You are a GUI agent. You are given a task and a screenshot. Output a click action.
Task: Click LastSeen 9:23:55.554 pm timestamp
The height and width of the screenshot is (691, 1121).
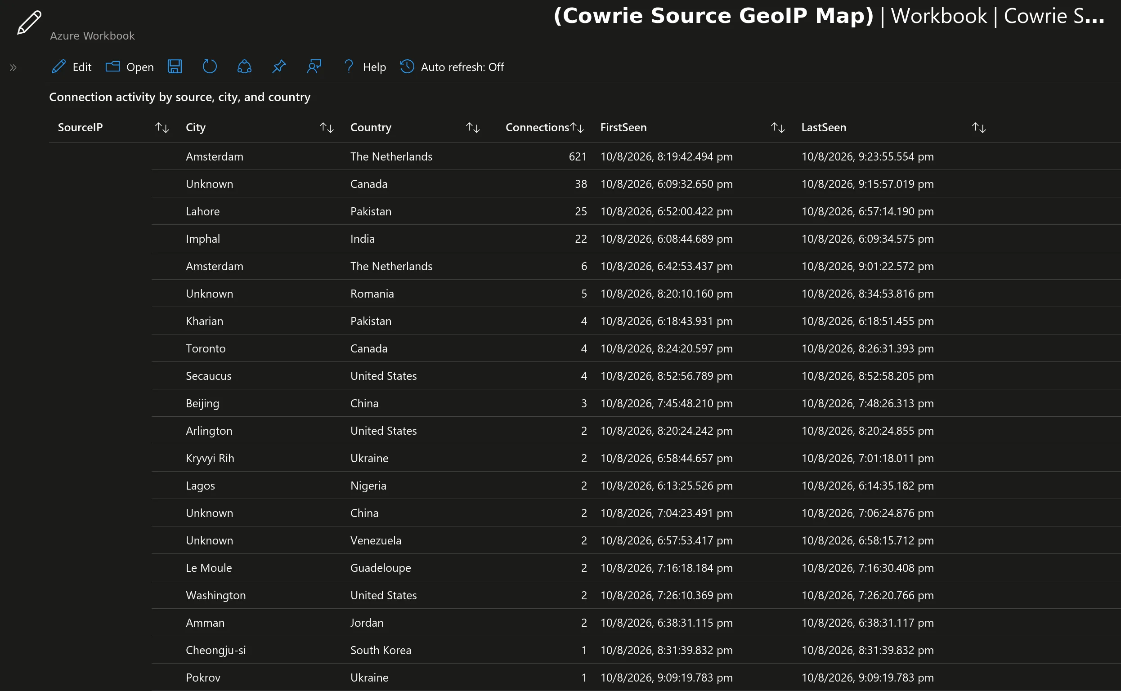tap(868, 157)
